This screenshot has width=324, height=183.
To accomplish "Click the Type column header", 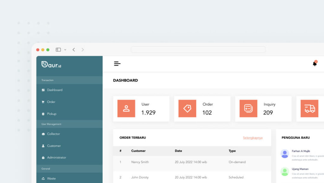I will pyautogui.click(x=232, y=151).
